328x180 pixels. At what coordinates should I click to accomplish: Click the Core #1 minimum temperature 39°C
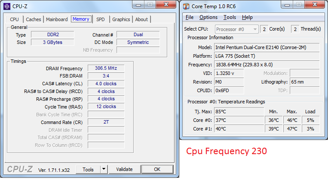[273, 129]
